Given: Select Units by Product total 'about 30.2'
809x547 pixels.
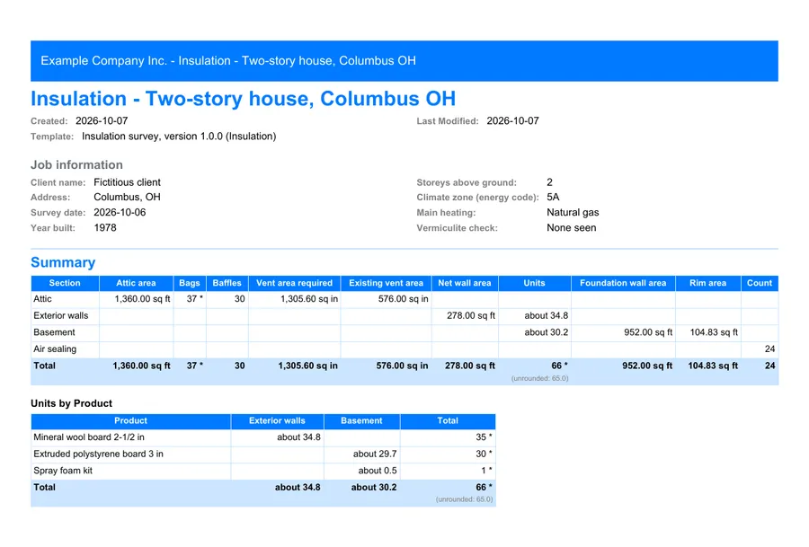Looking at the screenshot, I should (x=374, y=487).
